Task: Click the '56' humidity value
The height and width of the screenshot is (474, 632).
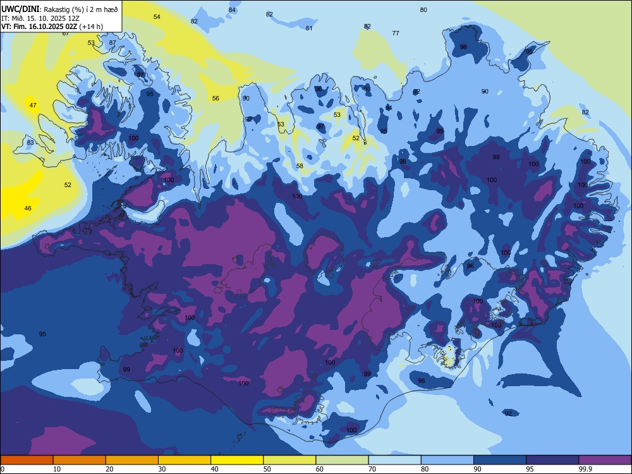Action: coord(216,99)
